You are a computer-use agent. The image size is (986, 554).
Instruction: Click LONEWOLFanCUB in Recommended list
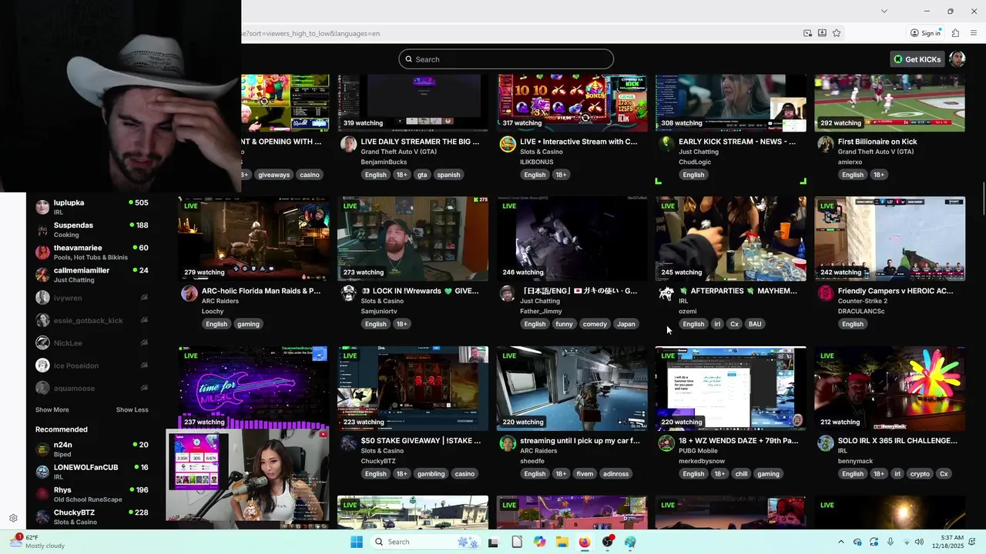pyautogui.click(x=92, y=472)
